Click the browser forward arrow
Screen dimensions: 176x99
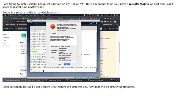point(7,22)
